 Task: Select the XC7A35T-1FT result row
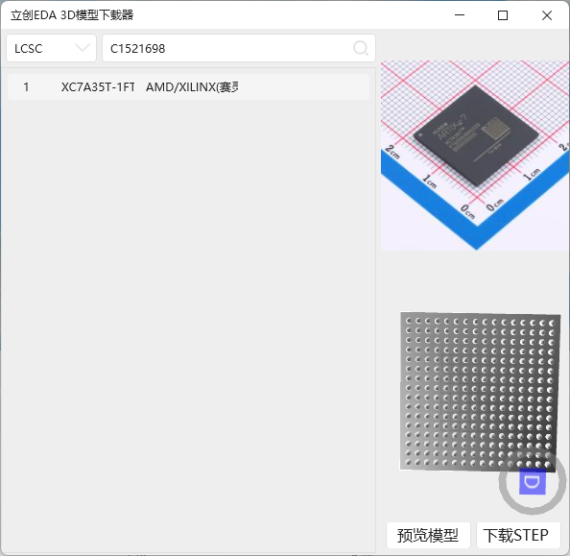(x=188, y=87)
